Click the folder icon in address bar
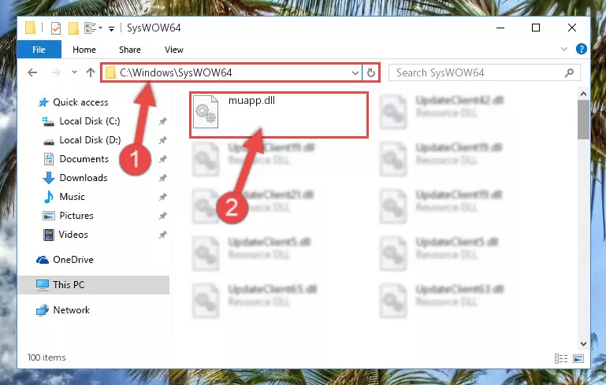606x385 pixels. pyautogui.click(x=110, y=72)
